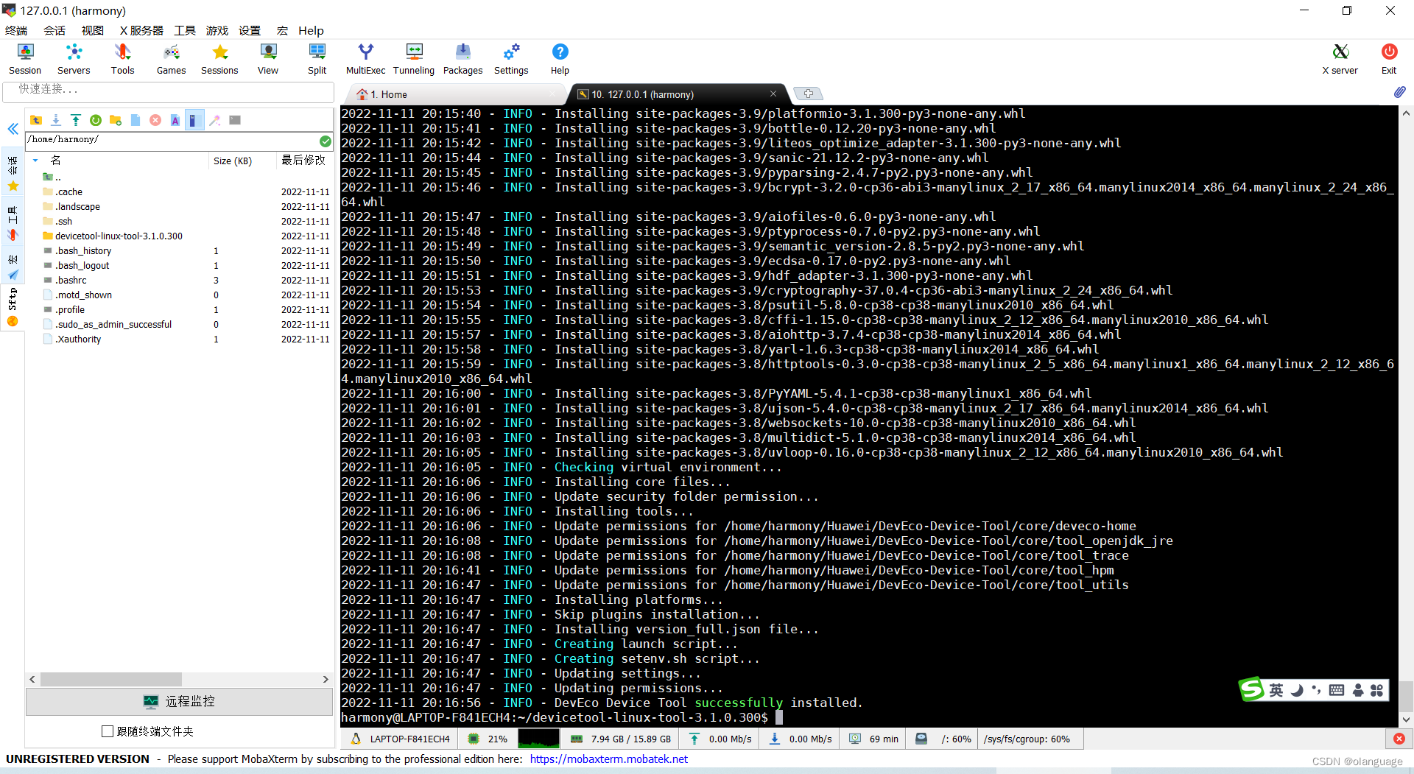This screenshot has width=1414, height=774.
Task: Collapse the left sidebar with double chevron
Action: click(13, 129)
